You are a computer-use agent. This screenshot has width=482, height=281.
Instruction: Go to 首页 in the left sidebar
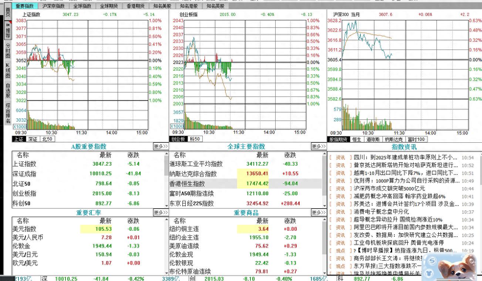[x=7, y=12]
